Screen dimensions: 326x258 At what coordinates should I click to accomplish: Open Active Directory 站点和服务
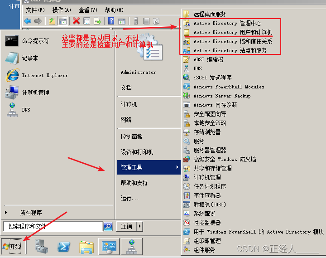point(225,50)
